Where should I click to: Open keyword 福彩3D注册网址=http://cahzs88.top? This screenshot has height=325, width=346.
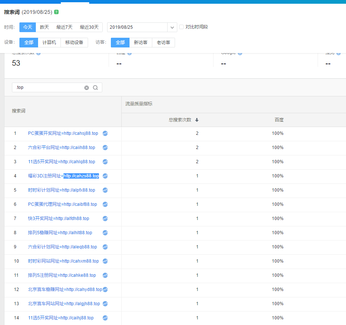[63, 176]
